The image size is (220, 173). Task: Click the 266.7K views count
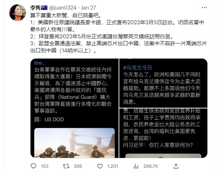[x=151, y=166]
